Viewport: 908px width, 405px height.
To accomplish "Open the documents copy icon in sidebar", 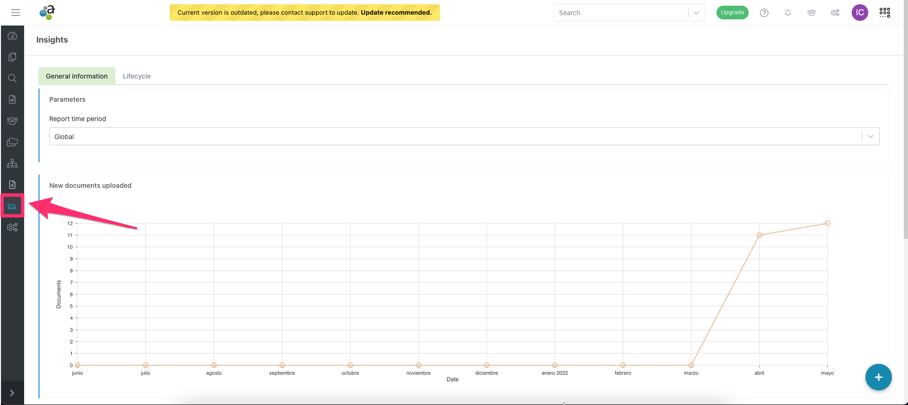I will coord(12,57).
